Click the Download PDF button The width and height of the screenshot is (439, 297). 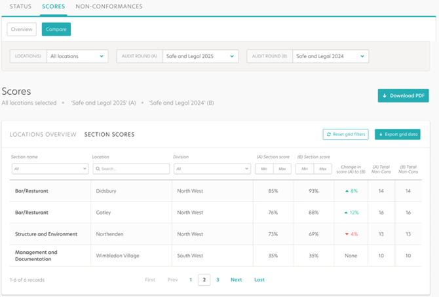point(403,96)
